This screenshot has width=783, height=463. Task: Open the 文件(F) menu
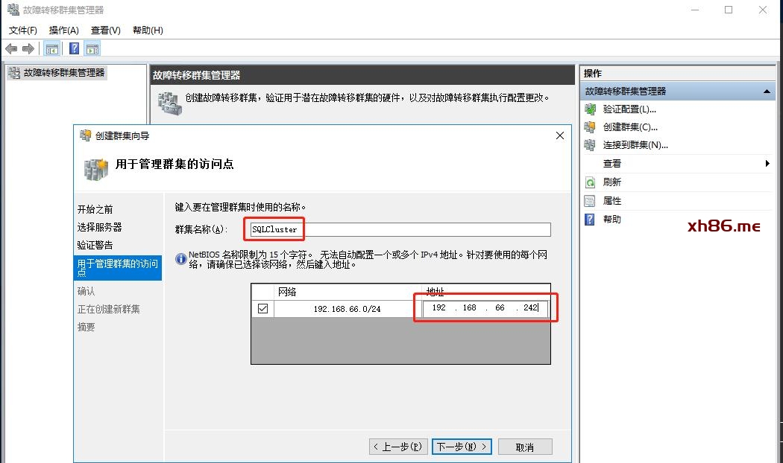coord(23,31)
